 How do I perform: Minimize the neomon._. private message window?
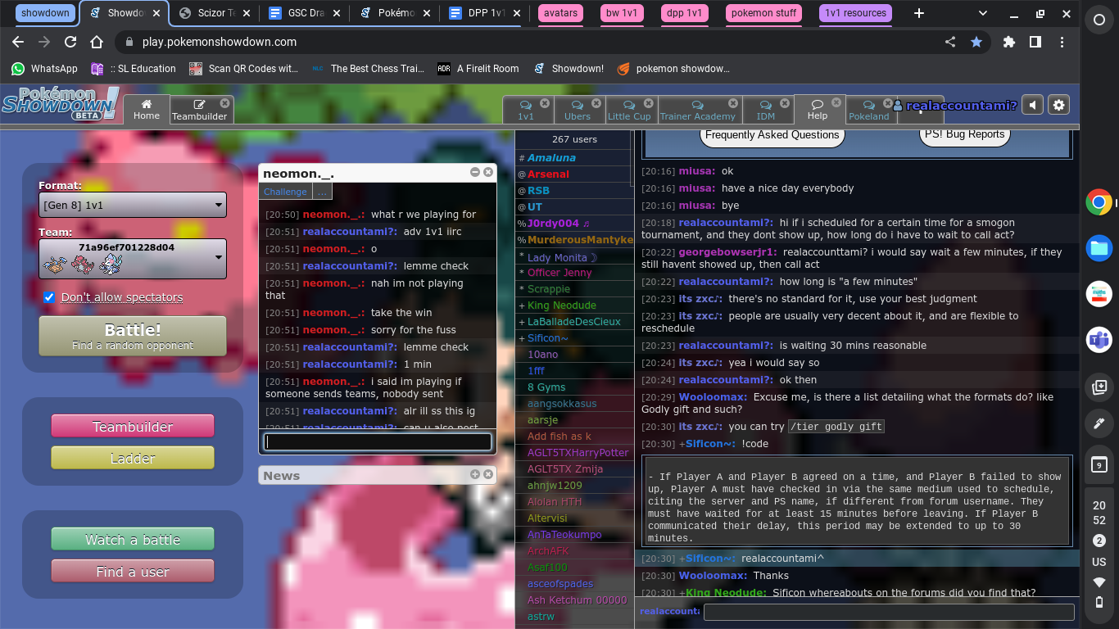click(x=475, y=172)
